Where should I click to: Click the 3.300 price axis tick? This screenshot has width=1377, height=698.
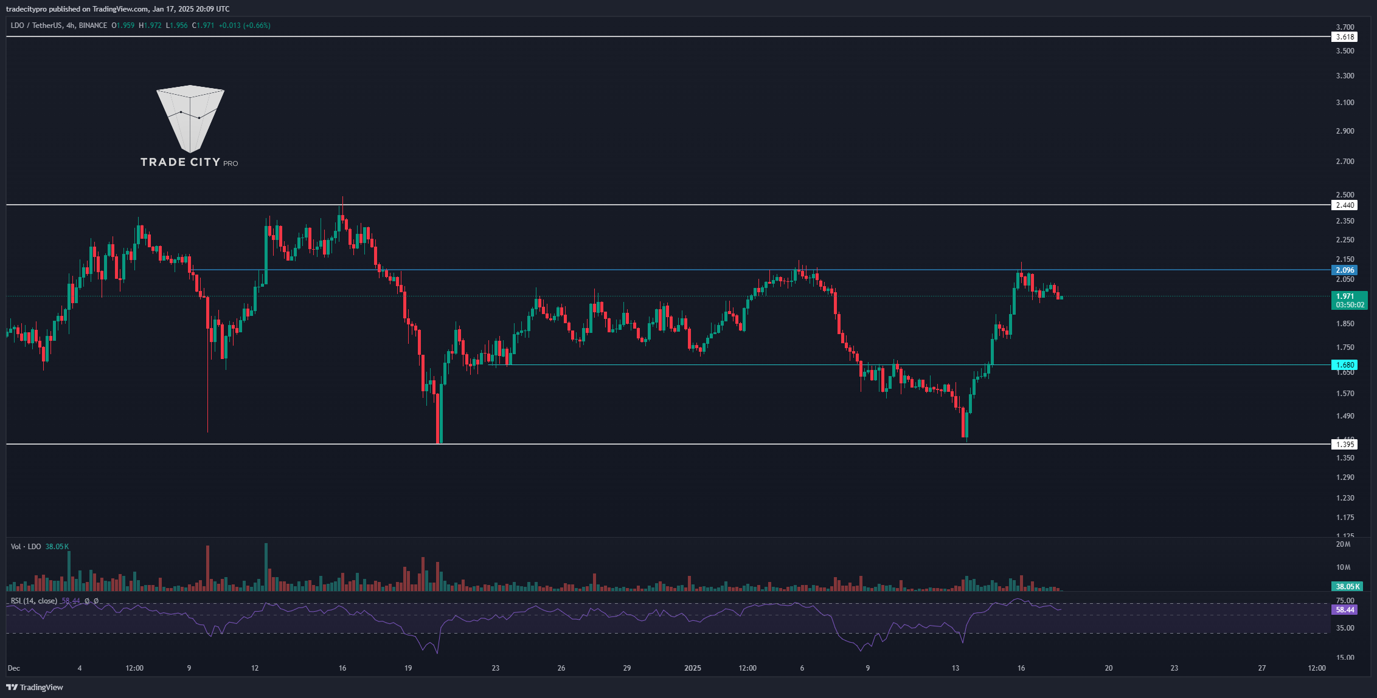[1345, 76]
